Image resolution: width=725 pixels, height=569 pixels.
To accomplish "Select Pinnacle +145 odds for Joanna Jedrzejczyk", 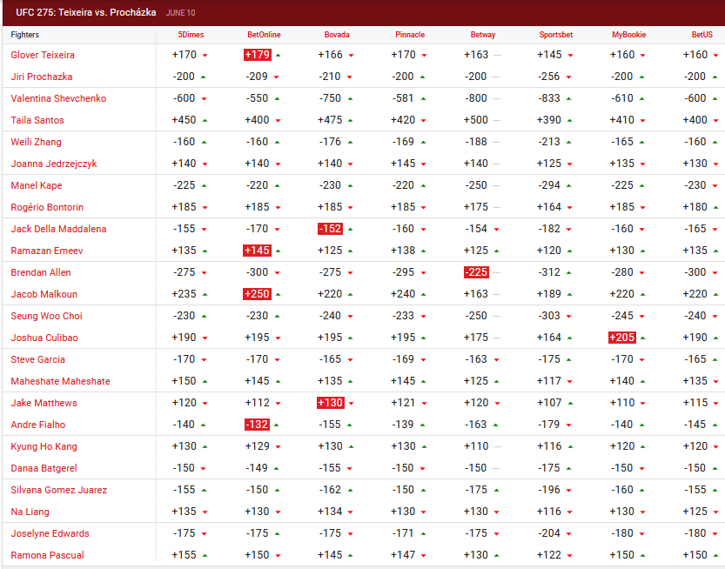I will (403, 164).
